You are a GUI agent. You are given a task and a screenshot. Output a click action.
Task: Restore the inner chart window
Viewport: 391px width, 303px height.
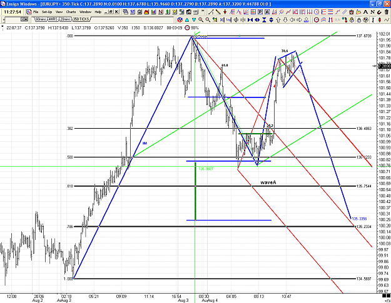(111, 12)
